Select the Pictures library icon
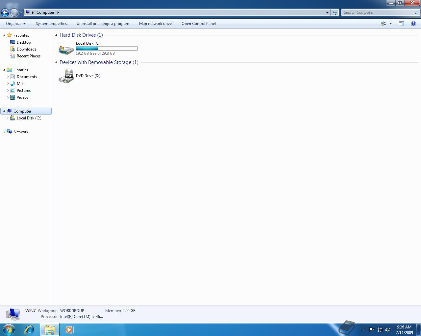This screenshot has height=336, width=421. click(x=12, y=91)
